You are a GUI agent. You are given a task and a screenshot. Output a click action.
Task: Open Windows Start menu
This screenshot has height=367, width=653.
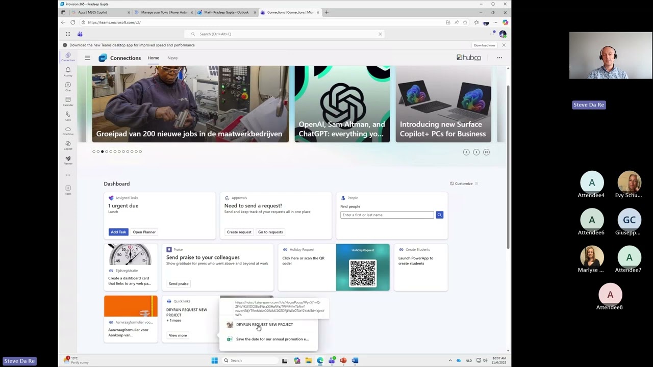(214, 360)
